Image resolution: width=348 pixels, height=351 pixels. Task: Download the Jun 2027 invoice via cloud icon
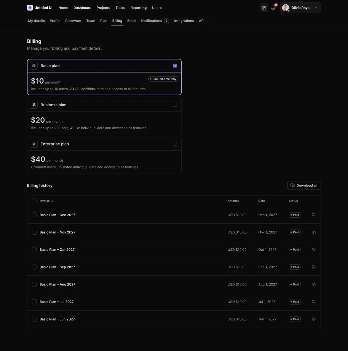(314, 319)
